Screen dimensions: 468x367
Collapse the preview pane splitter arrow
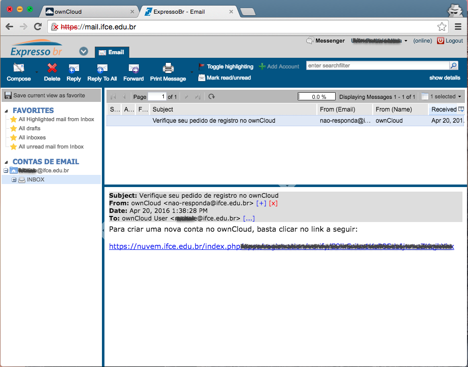[x=287, y=186]
